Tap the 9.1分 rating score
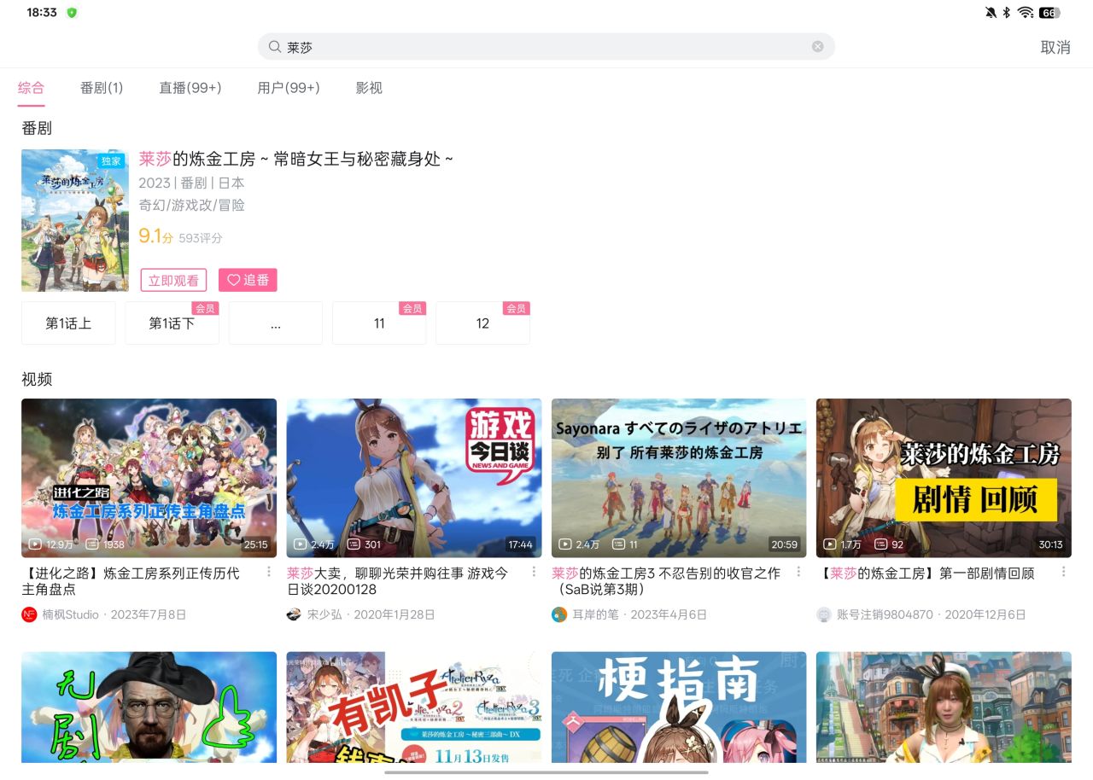 [x=156, y=236]
